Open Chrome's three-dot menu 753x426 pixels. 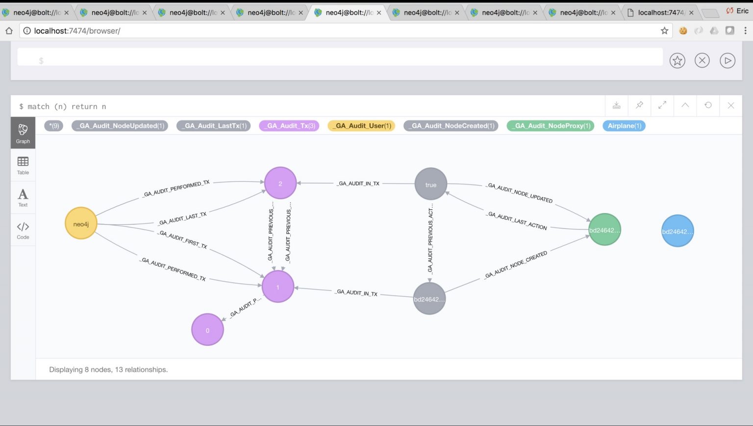(x=747, y=30)
